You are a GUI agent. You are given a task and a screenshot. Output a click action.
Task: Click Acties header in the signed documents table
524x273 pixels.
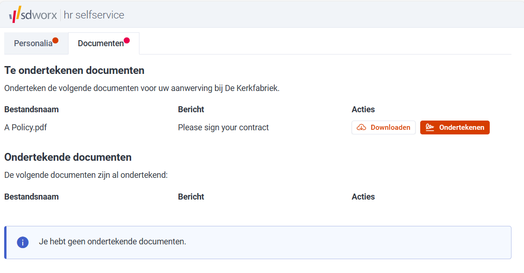tap(363, 197)
